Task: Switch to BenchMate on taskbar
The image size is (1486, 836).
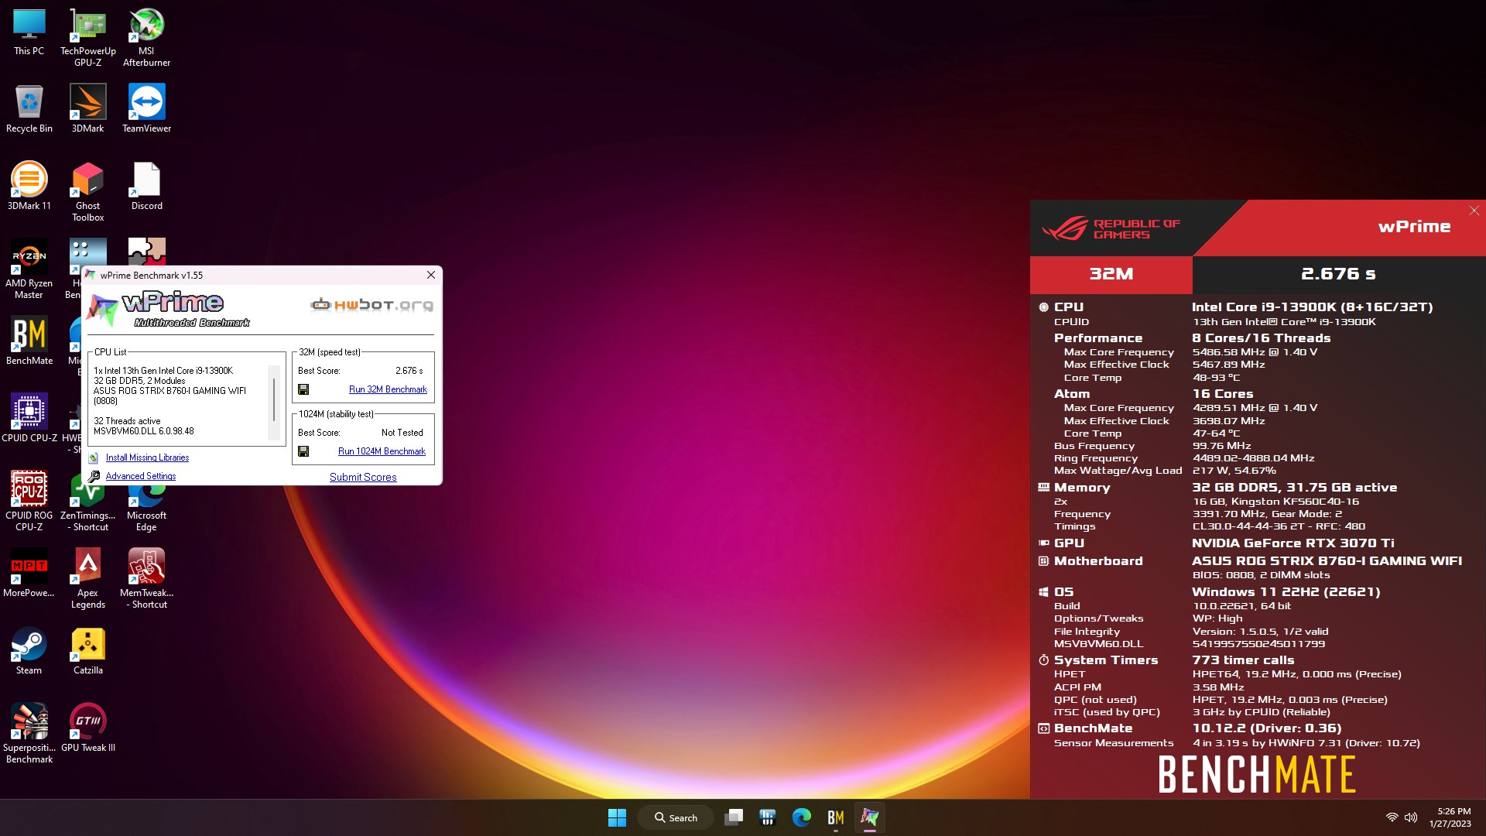Action: [x=836, y=817]
